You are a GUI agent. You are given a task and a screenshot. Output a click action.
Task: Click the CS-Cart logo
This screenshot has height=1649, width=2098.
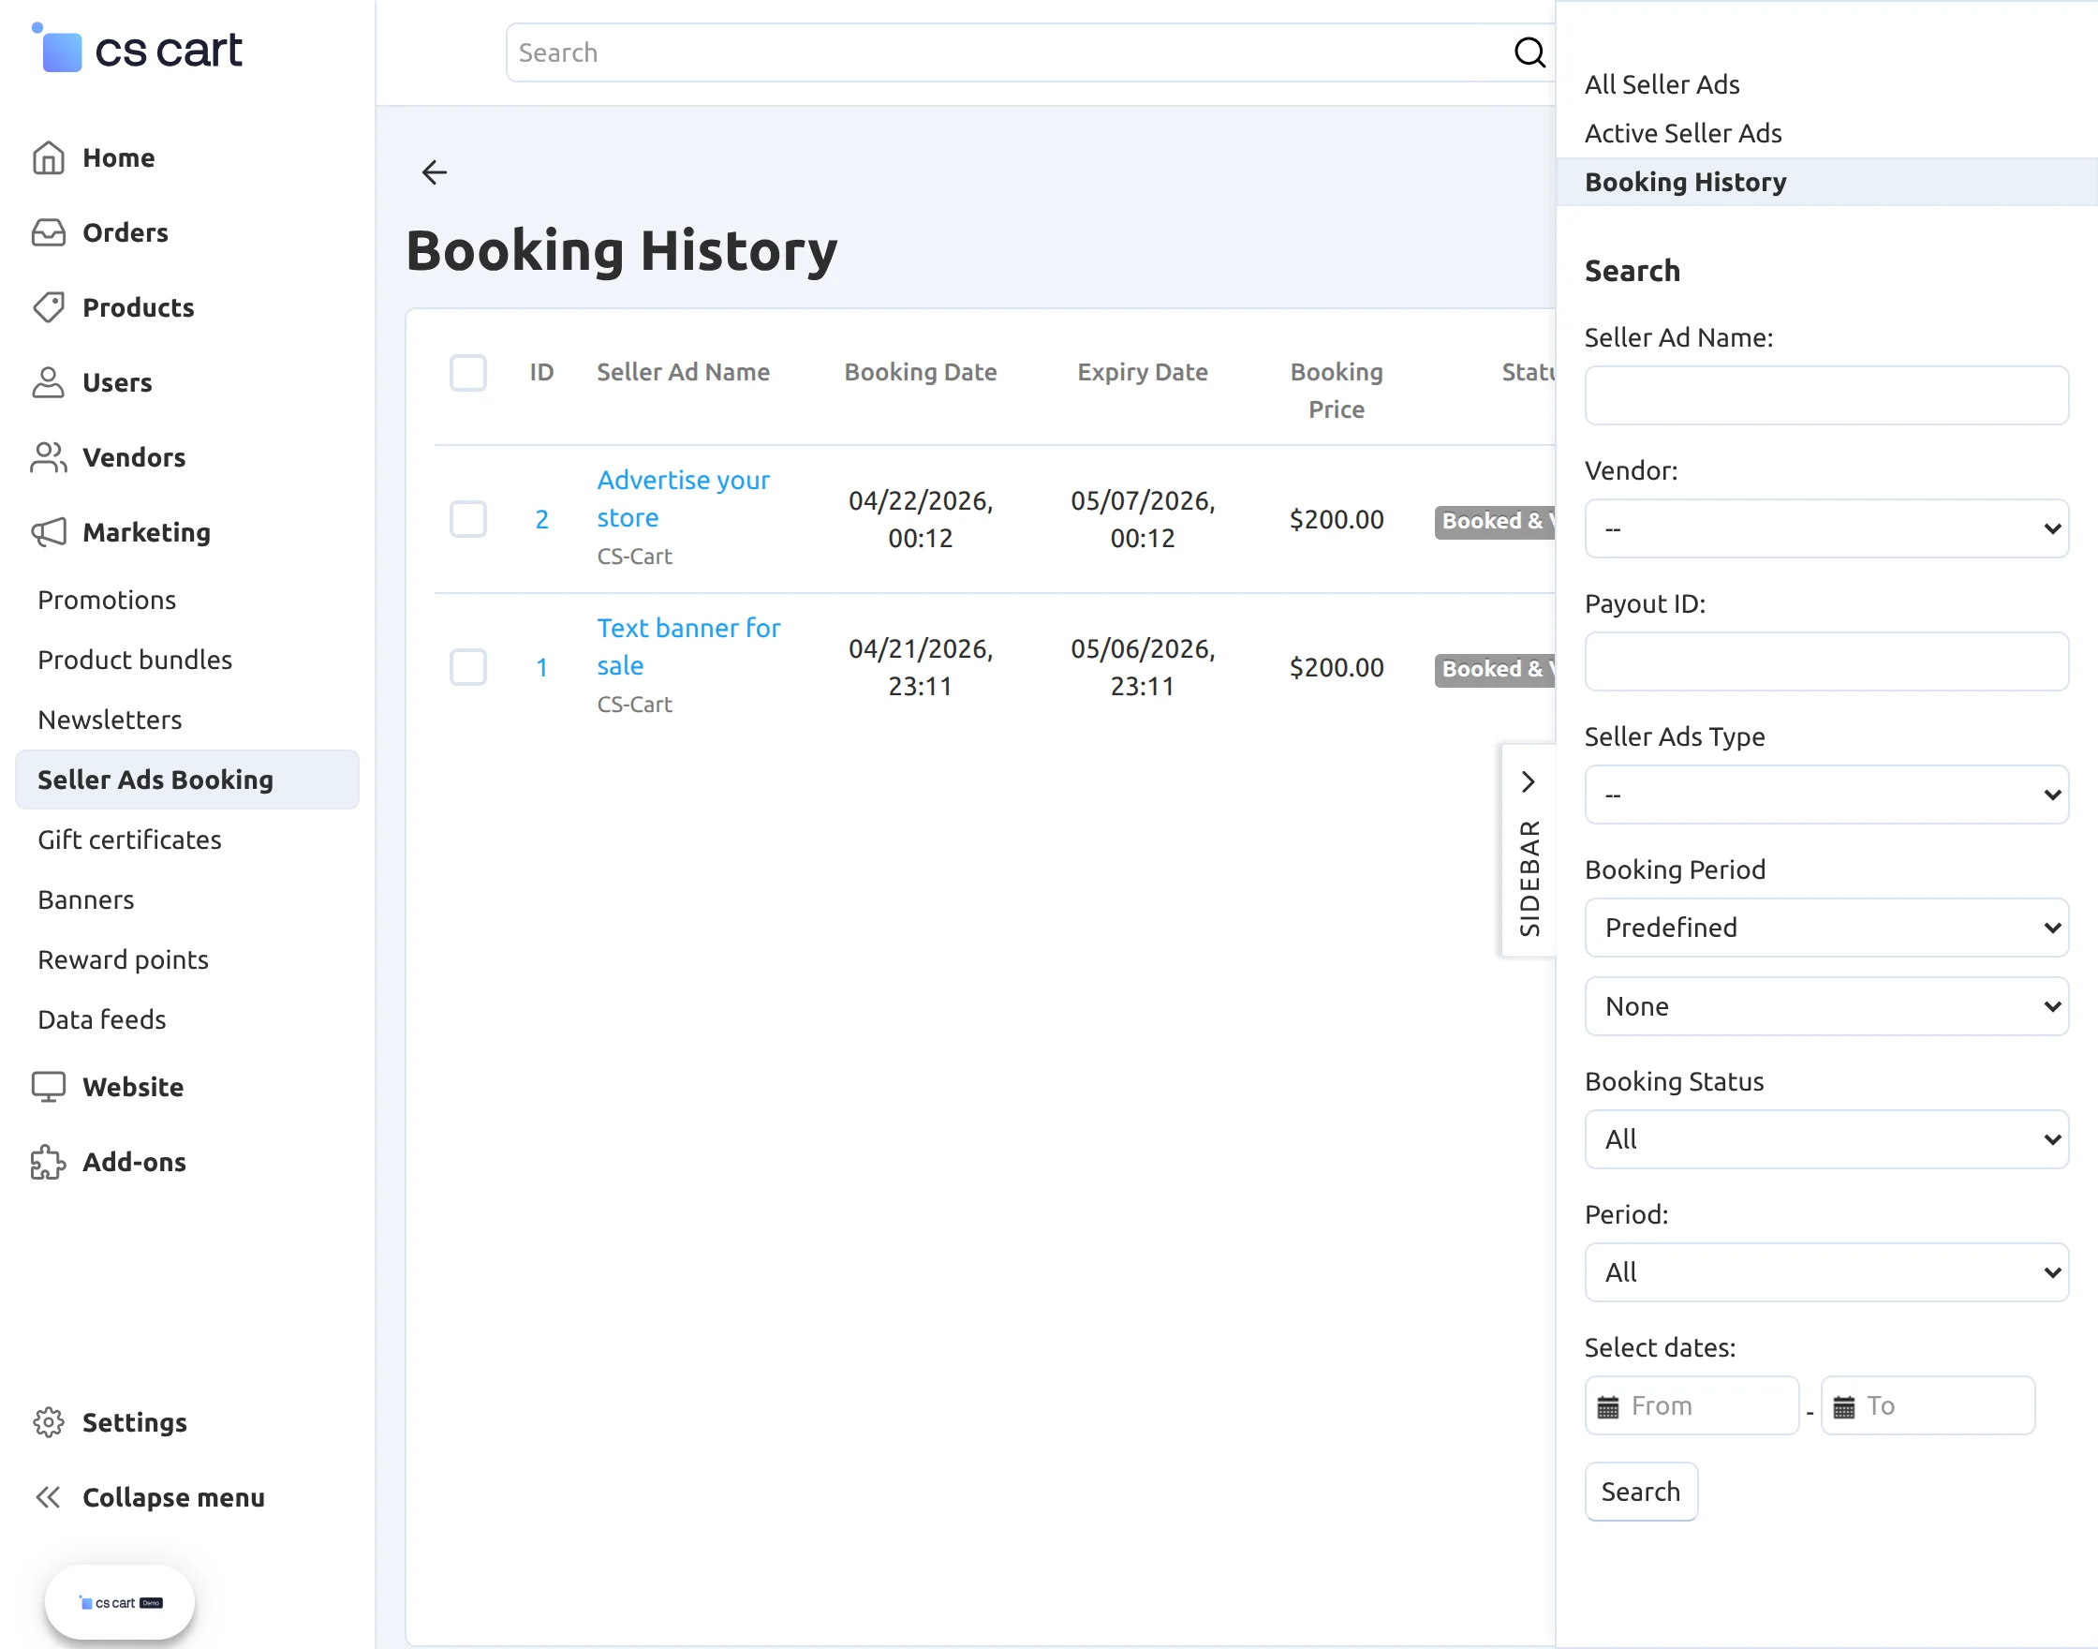[x=136, y=50]
